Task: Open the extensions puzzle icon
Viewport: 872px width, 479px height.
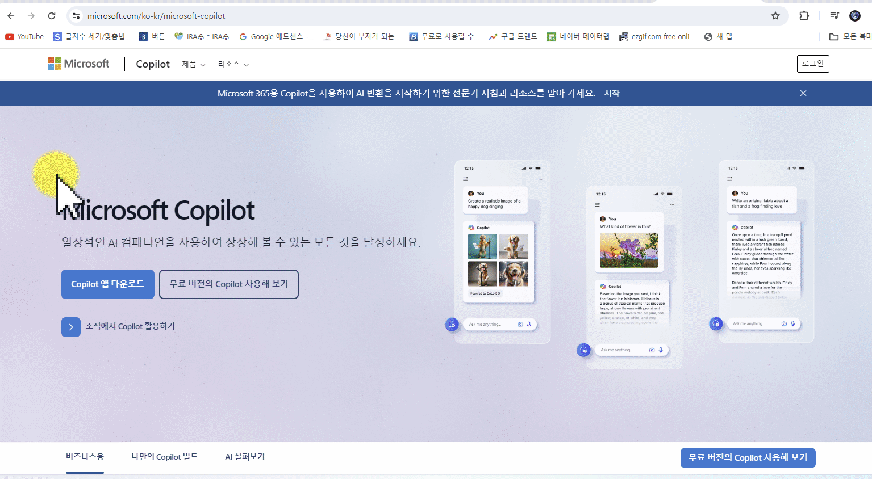Action: pyautogui.click(x=804, y=16)
